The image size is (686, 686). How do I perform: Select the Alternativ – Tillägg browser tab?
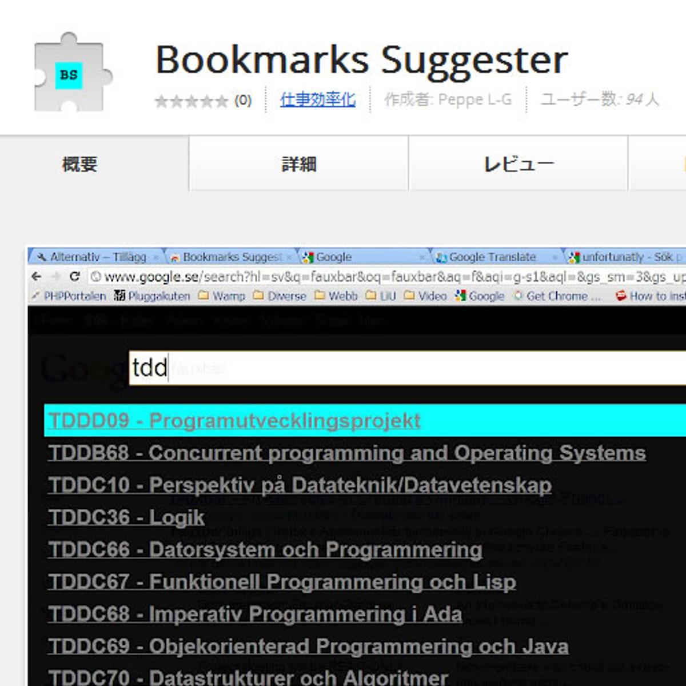94,257
